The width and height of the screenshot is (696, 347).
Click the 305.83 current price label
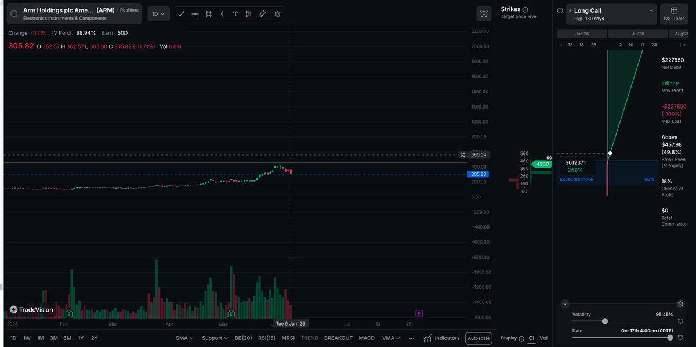click(x=479, y=174)
